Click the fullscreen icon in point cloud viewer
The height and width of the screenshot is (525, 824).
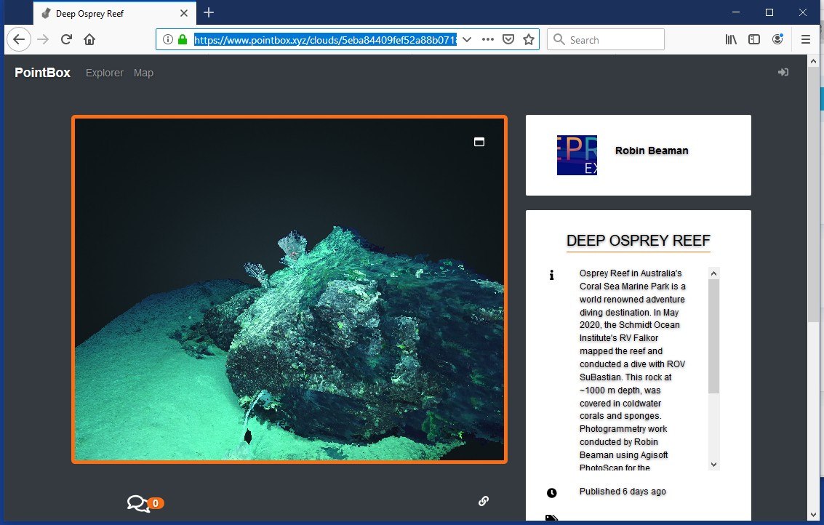[x=479, y=142]
